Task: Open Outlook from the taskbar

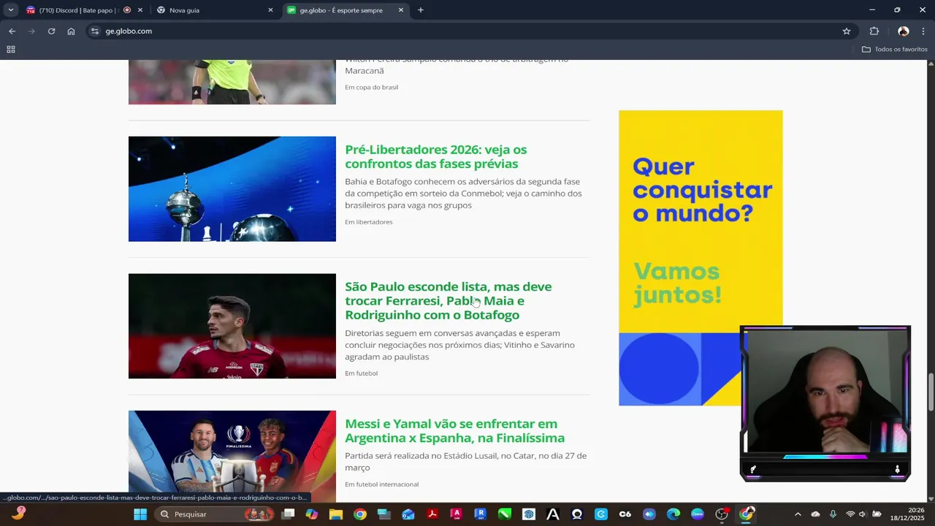Action: pos(408,514)
